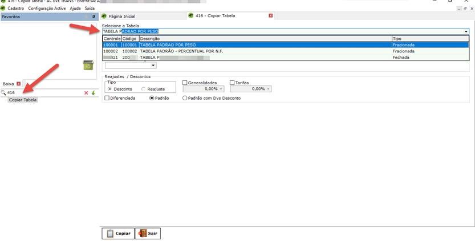The image size is (475, 241).
Task: Click the magnifier search icon
Action: [x=3, y=92]
